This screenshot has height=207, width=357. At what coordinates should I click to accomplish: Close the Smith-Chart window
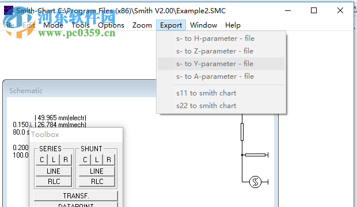tap(340, 10)
